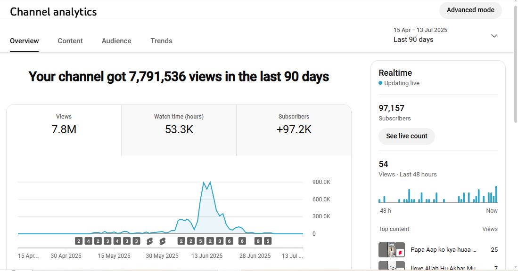Screen dimensions: 518x271
Task: Stay on the Overview tab
Action: coord(25,41)
